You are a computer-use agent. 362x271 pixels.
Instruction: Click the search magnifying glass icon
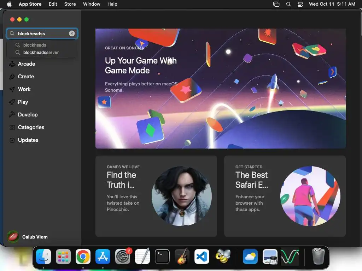(x=12, y=34)
